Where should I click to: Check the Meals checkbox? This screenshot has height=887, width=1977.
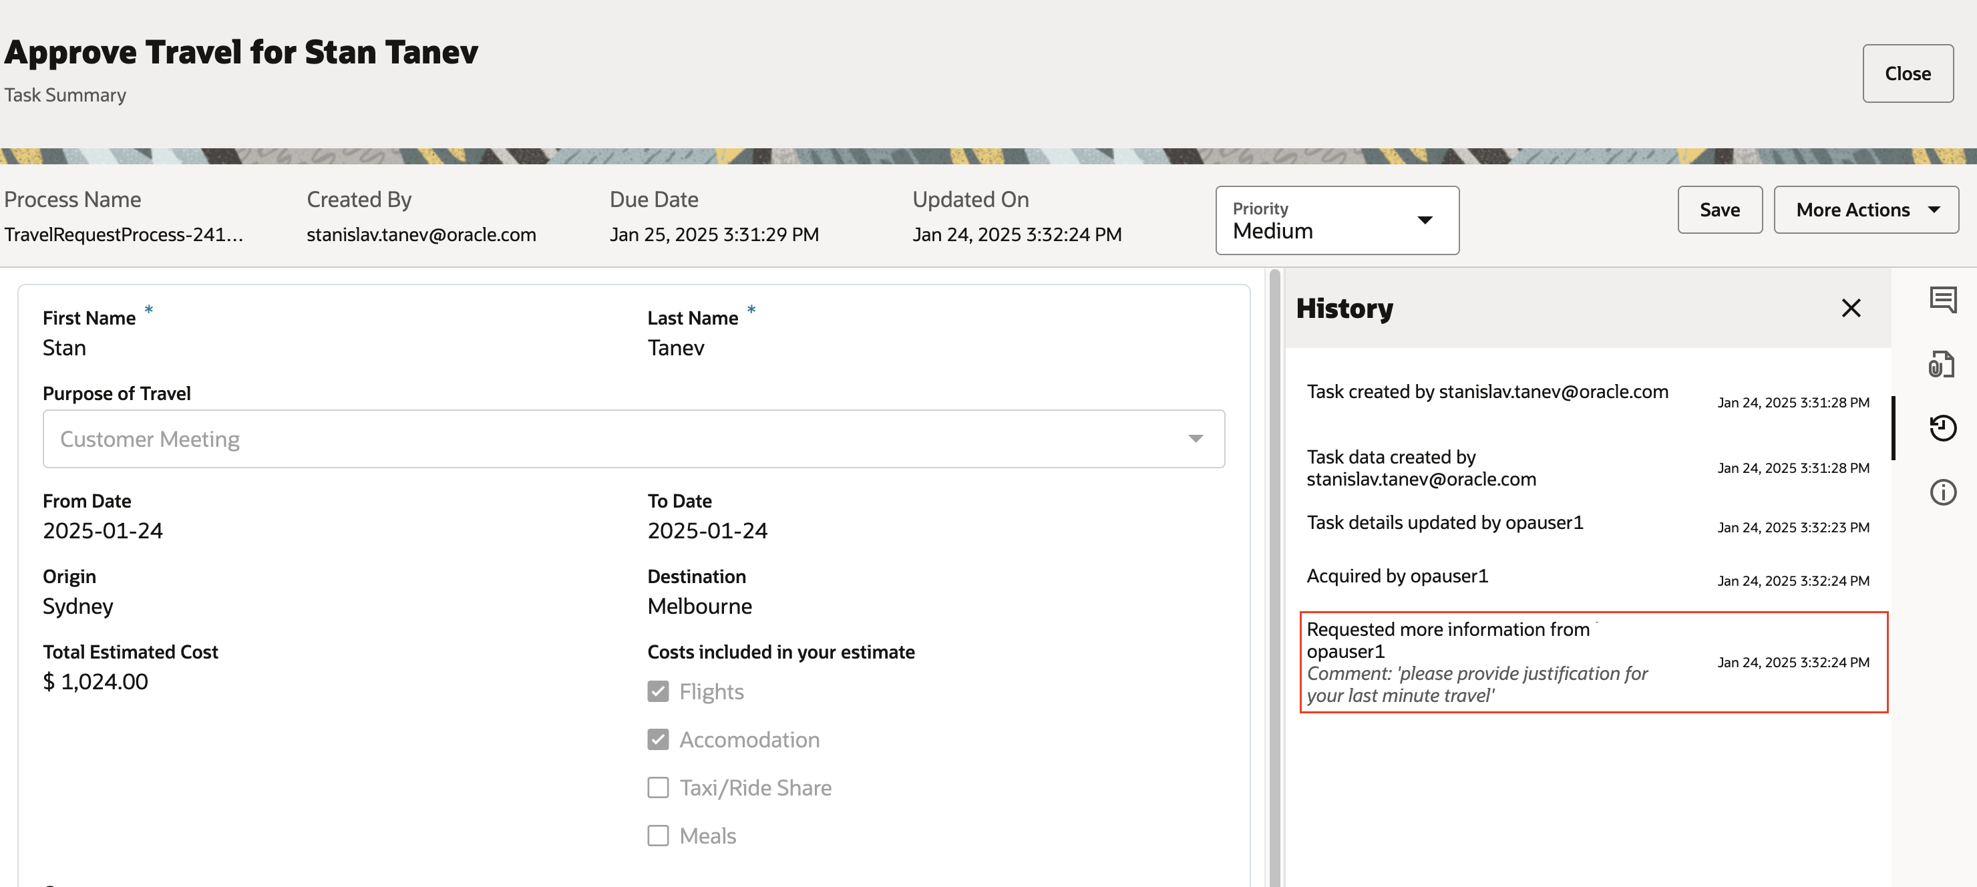click(658, 835)
